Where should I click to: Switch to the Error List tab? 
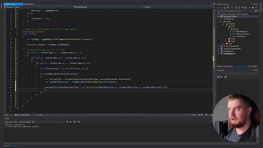(7, 146)
